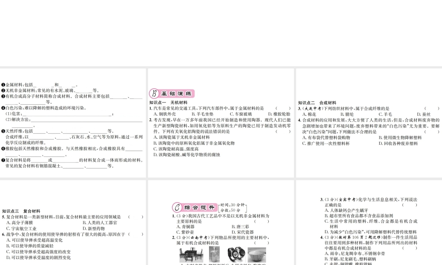Choose option D. 该陶瓷耐酸、碱等化学物质的腐蚀
442x265 pixels.
coord(187,155)
